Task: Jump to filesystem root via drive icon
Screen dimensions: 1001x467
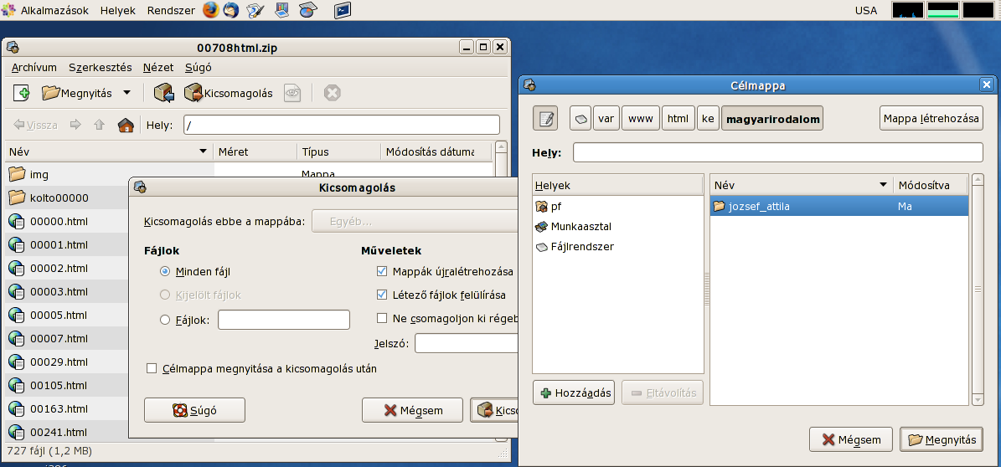Action: 580,119
